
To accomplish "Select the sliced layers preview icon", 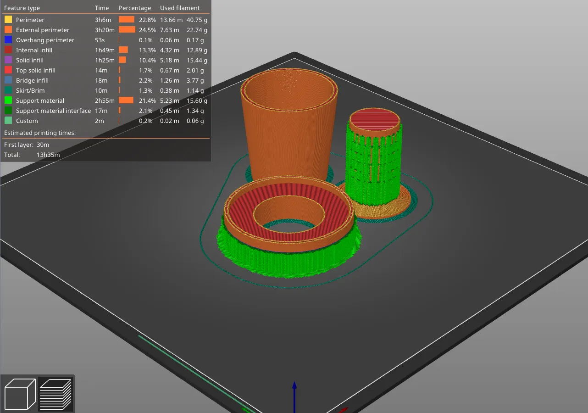I will 55,394.
